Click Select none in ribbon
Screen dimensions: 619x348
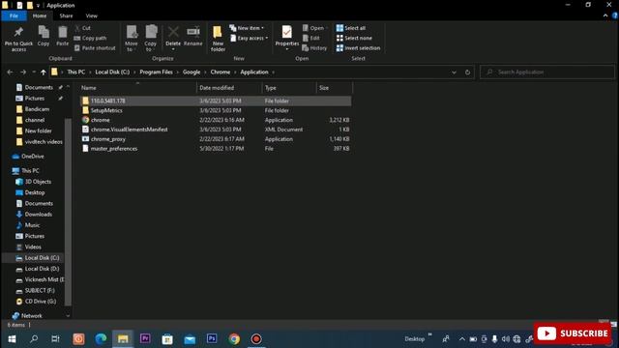point(354,38)
